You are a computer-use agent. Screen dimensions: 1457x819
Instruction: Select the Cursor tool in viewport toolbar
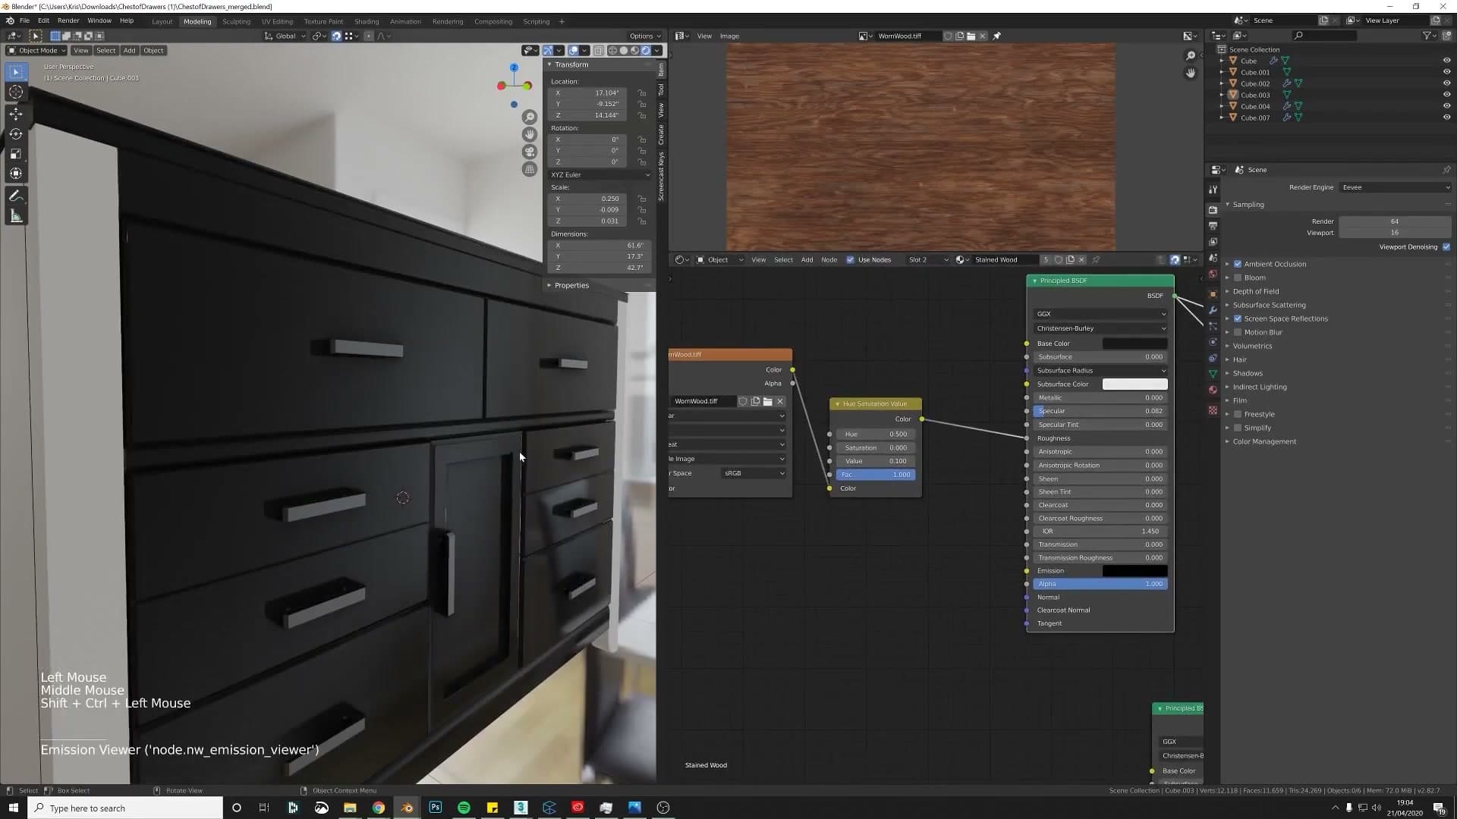point(16,93)
